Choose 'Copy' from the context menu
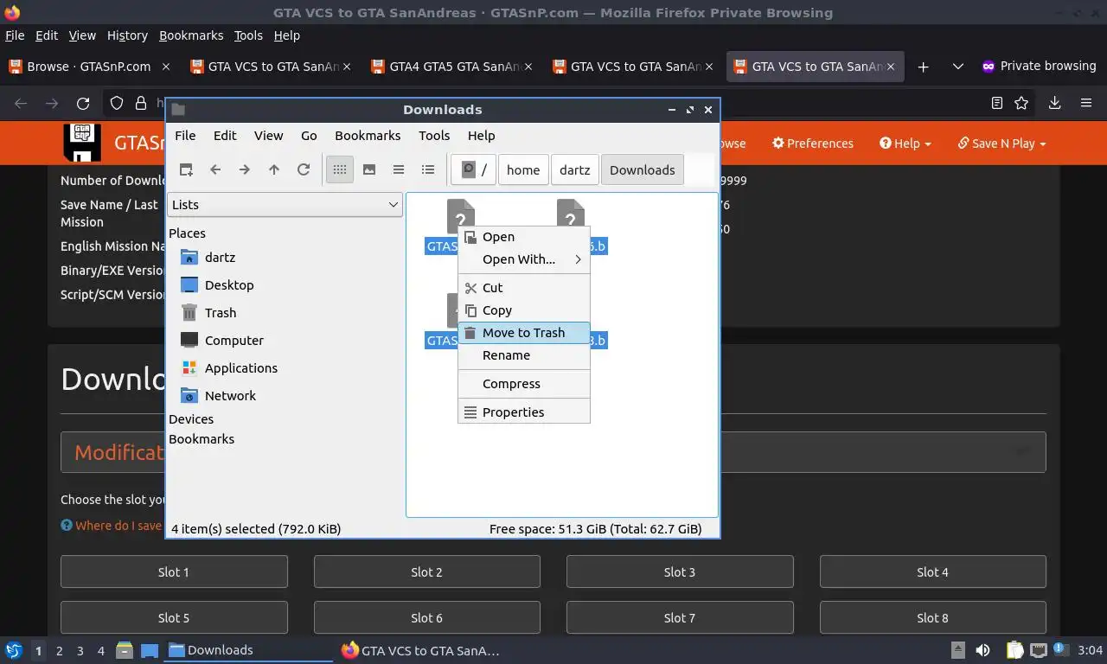1107x664 pixels. click(524, 310)
